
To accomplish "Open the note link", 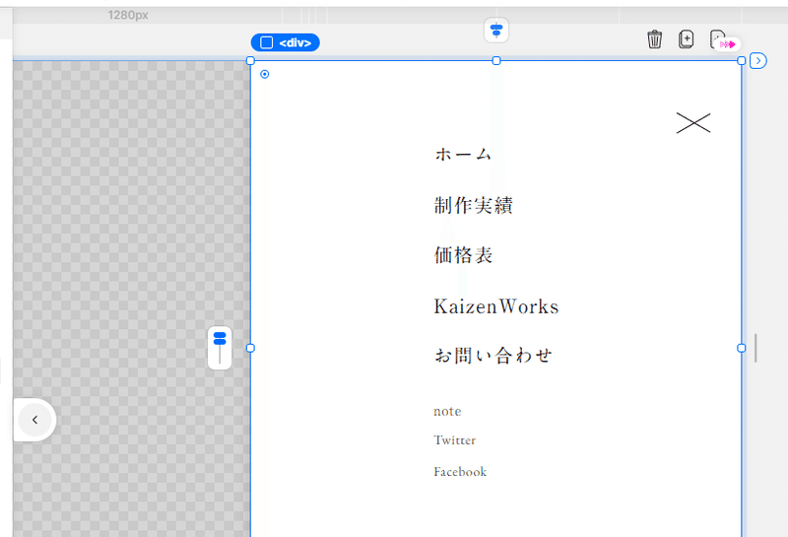I will pyautogui.click(x=447, y=411).
